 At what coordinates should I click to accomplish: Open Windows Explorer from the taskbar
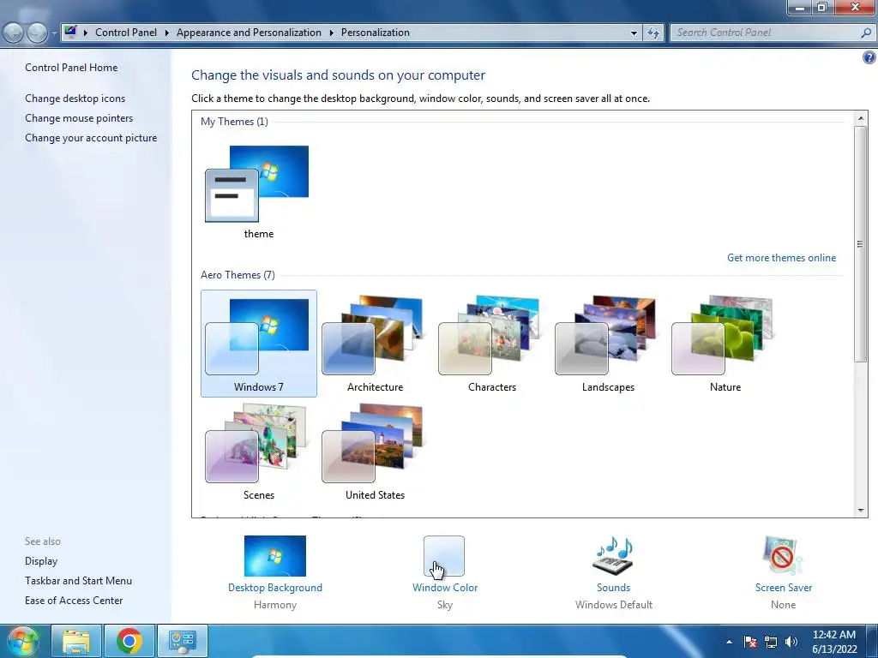[x=76, y=641]
